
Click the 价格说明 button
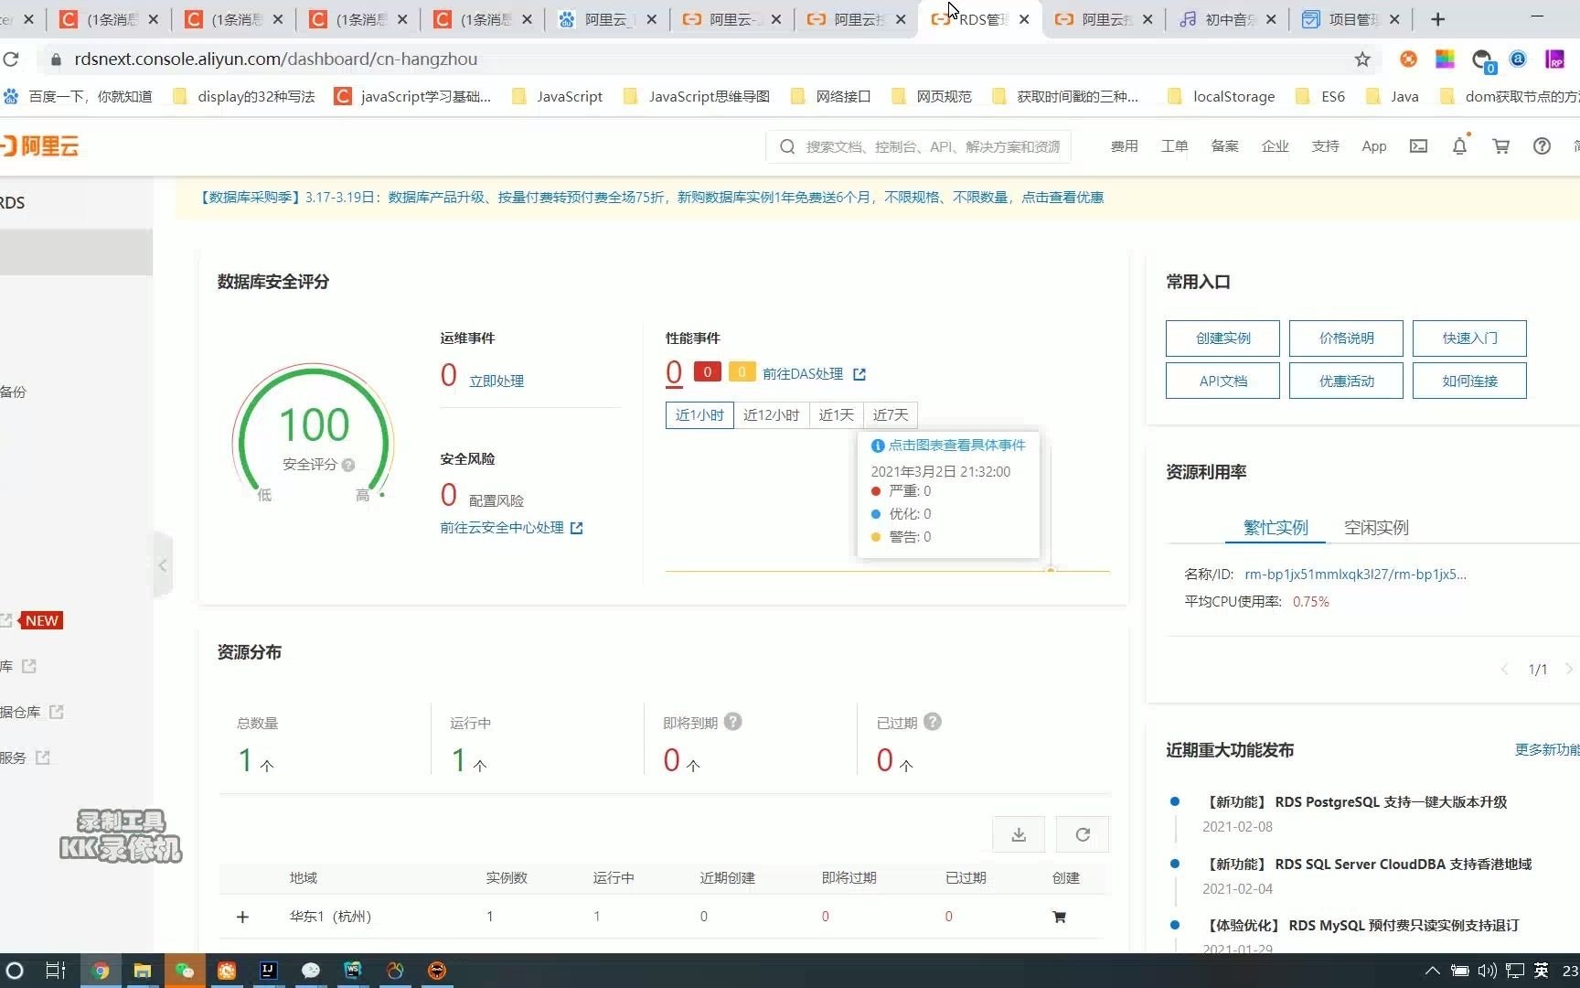(x=1346, y=338)
